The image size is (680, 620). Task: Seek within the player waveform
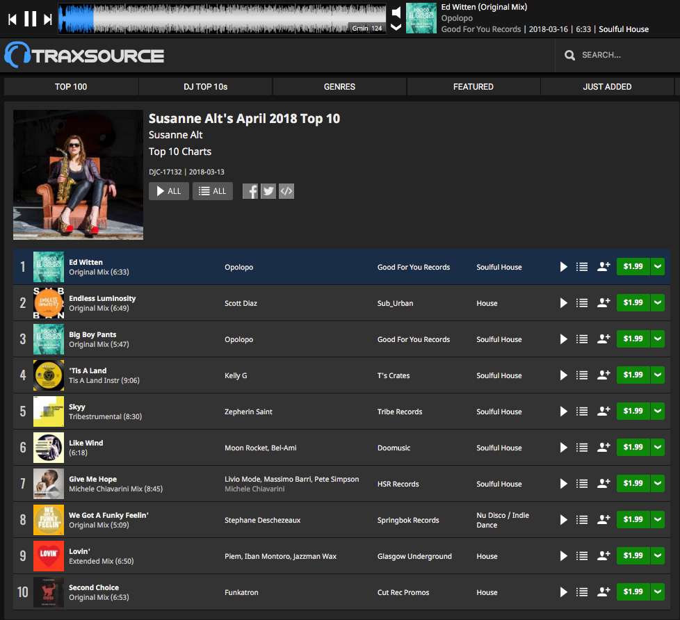(x=222, y=18)
